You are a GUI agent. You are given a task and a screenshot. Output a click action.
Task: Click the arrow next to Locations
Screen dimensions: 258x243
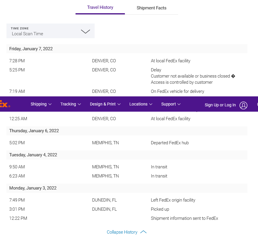tap(151, 104)
